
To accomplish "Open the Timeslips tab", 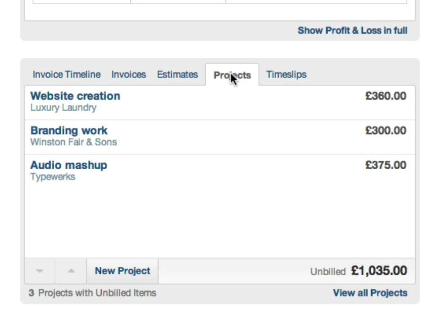I will click(286, 75).
